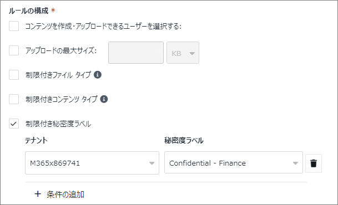Open the M365x869741 tenant dropdown
Viewport: 338px width, 205px height.
[x=92, y=163]
